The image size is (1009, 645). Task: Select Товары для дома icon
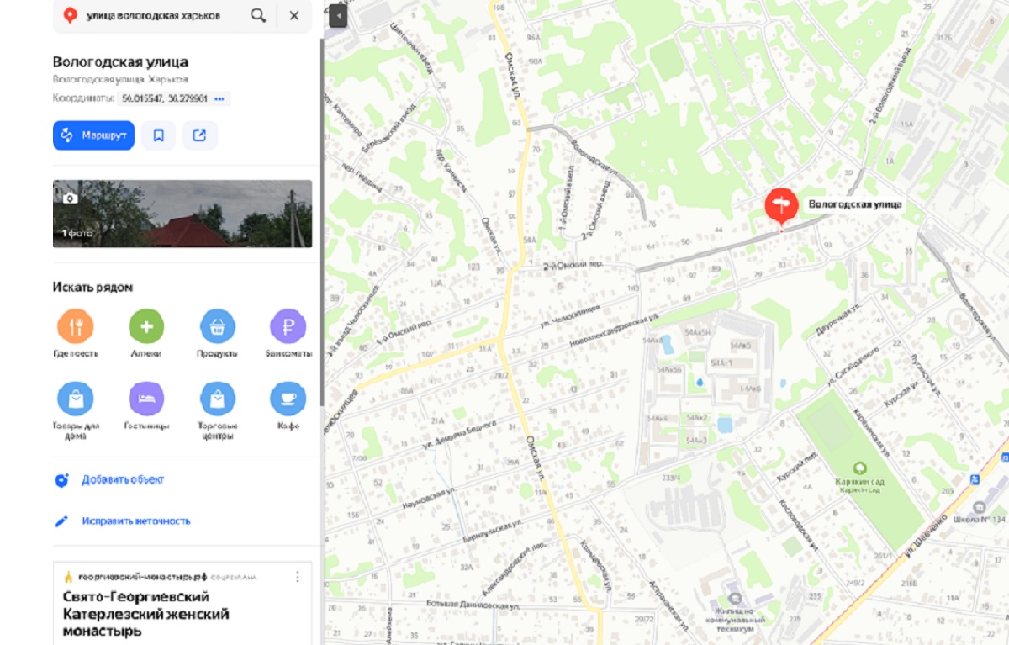tap(76, 399)
